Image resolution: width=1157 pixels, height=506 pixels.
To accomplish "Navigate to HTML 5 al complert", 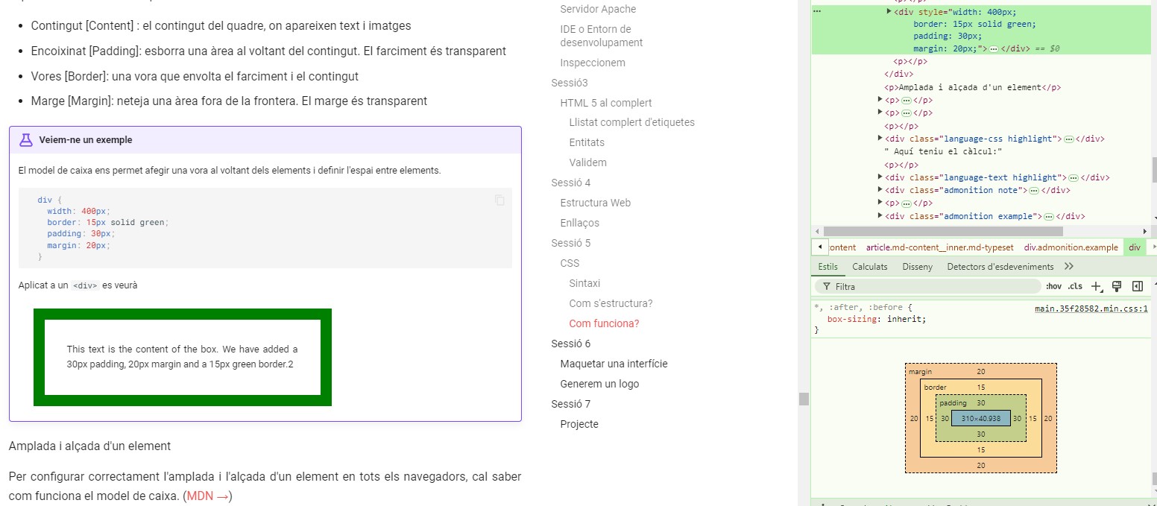I will tap(606, 103).
